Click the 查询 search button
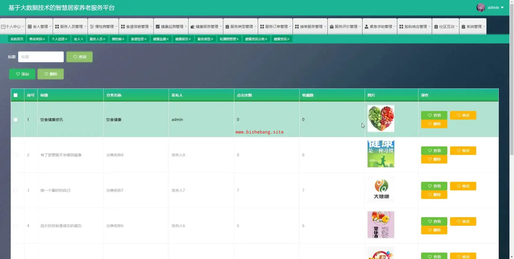The width and height of the screenshot is (514, 259). pyautogui.click(x=80, y=57)
